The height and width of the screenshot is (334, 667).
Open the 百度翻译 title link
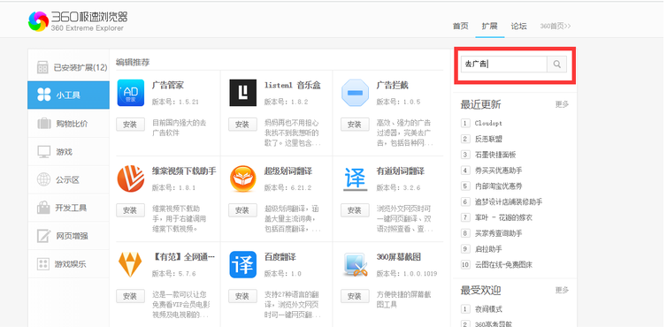tap(280, 256)
